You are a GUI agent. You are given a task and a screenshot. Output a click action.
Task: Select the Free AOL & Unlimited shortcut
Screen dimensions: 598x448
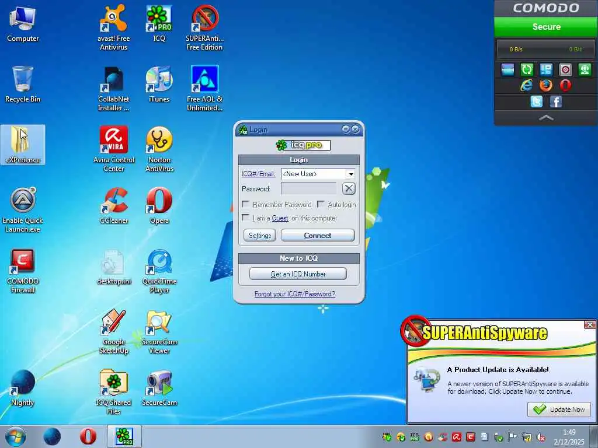pos(204,89)
